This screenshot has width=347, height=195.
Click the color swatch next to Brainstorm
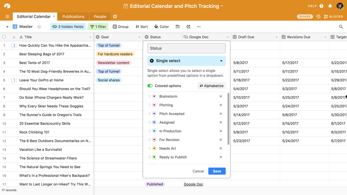154,96
